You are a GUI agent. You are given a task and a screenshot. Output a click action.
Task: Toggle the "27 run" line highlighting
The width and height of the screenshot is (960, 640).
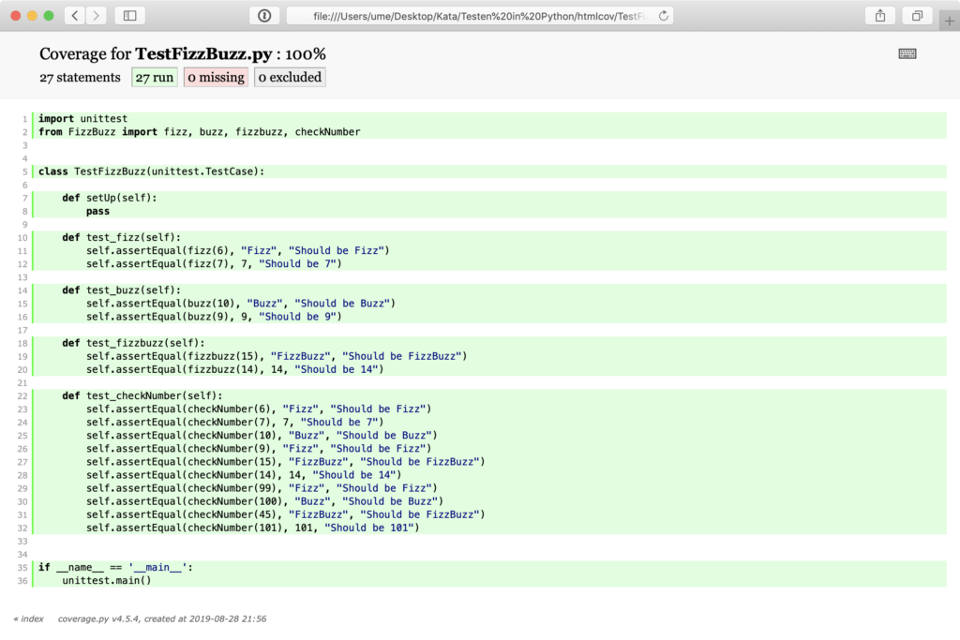pos(155,77)
